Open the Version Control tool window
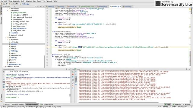The image size is (193, 108). click(x=47, y=104)
